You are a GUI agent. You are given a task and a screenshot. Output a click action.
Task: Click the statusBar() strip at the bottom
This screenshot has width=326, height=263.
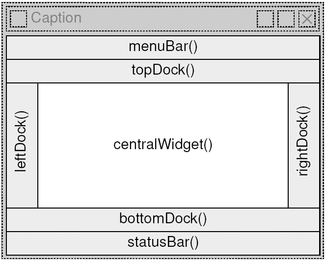click(163, 243)
